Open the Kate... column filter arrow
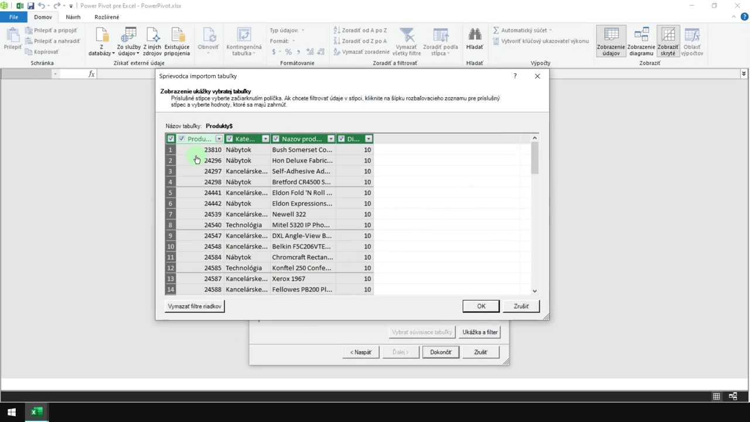The width and height of the screenshot is (750, 422). (265, 139)
